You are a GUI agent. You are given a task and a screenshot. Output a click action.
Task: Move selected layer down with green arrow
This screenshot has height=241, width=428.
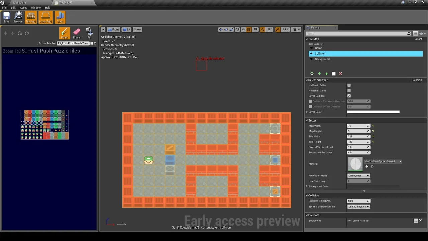pos(326,74)
